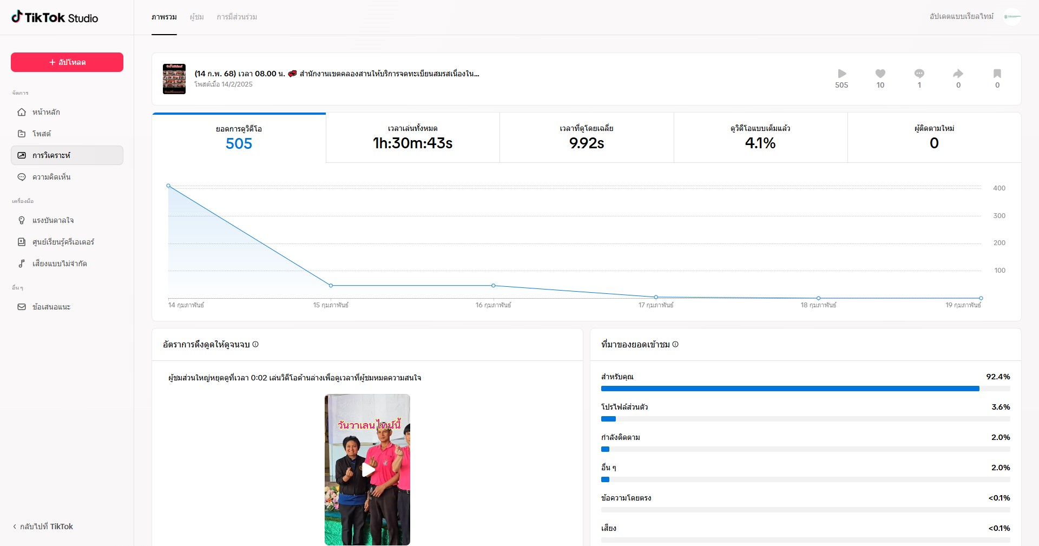Click the profile avatar in top right
Image resolution: width=1039 pixels, height=546 pixels.
[x=1012, y=17]
